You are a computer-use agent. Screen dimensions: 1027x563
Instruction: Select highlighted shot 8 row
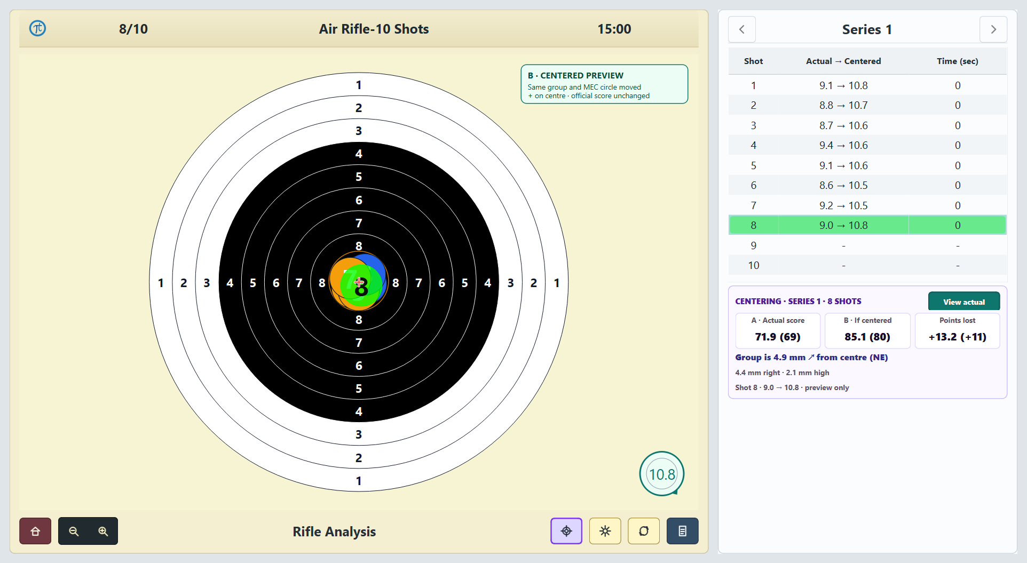click(867, 225)
